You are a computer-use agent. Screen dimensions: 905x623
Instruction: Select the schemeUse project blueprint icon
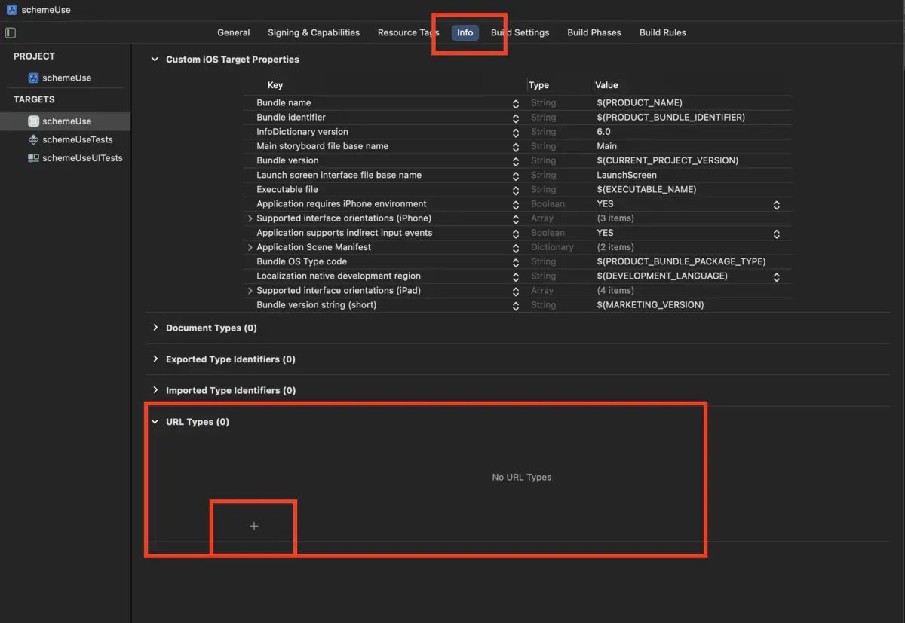click(33, 78)
